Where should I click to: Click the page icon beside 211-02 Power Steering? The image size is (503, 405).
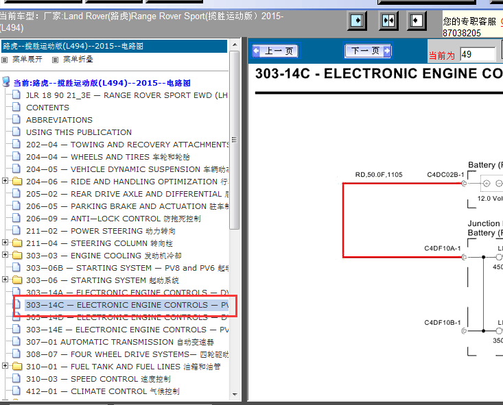[16, 230]
